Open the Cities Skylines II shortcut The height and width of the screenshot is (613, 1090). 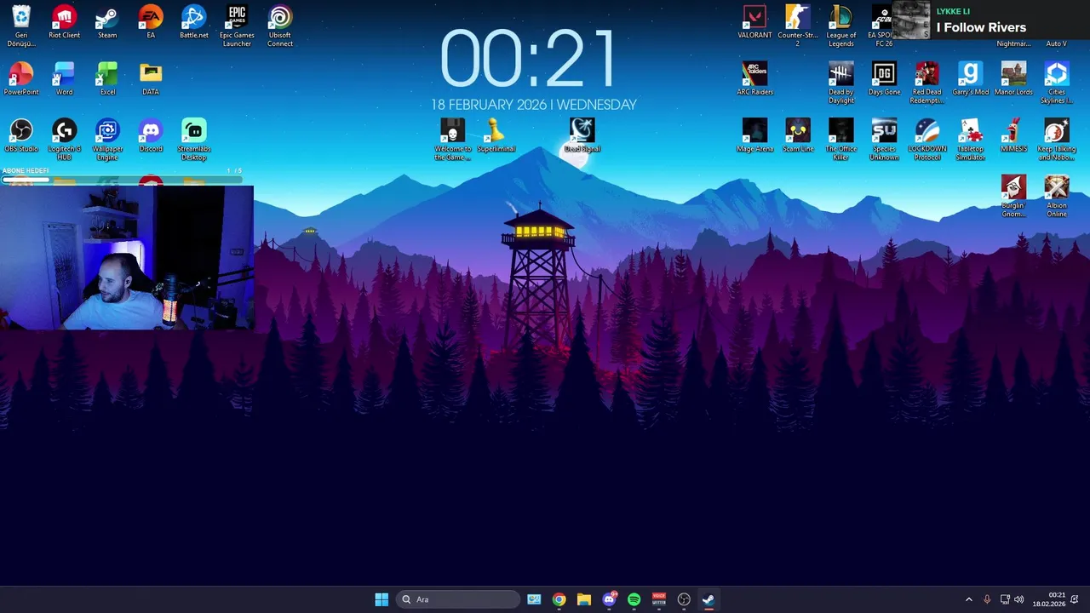pos(1057,83)
